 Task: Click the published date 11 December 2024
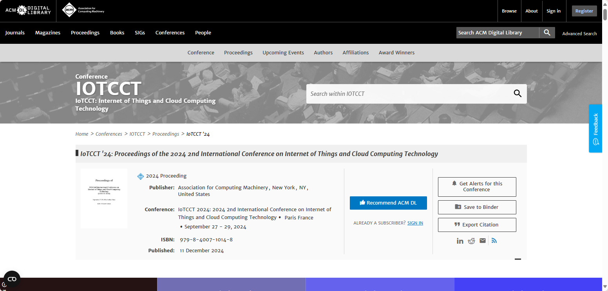coord(202,251)
